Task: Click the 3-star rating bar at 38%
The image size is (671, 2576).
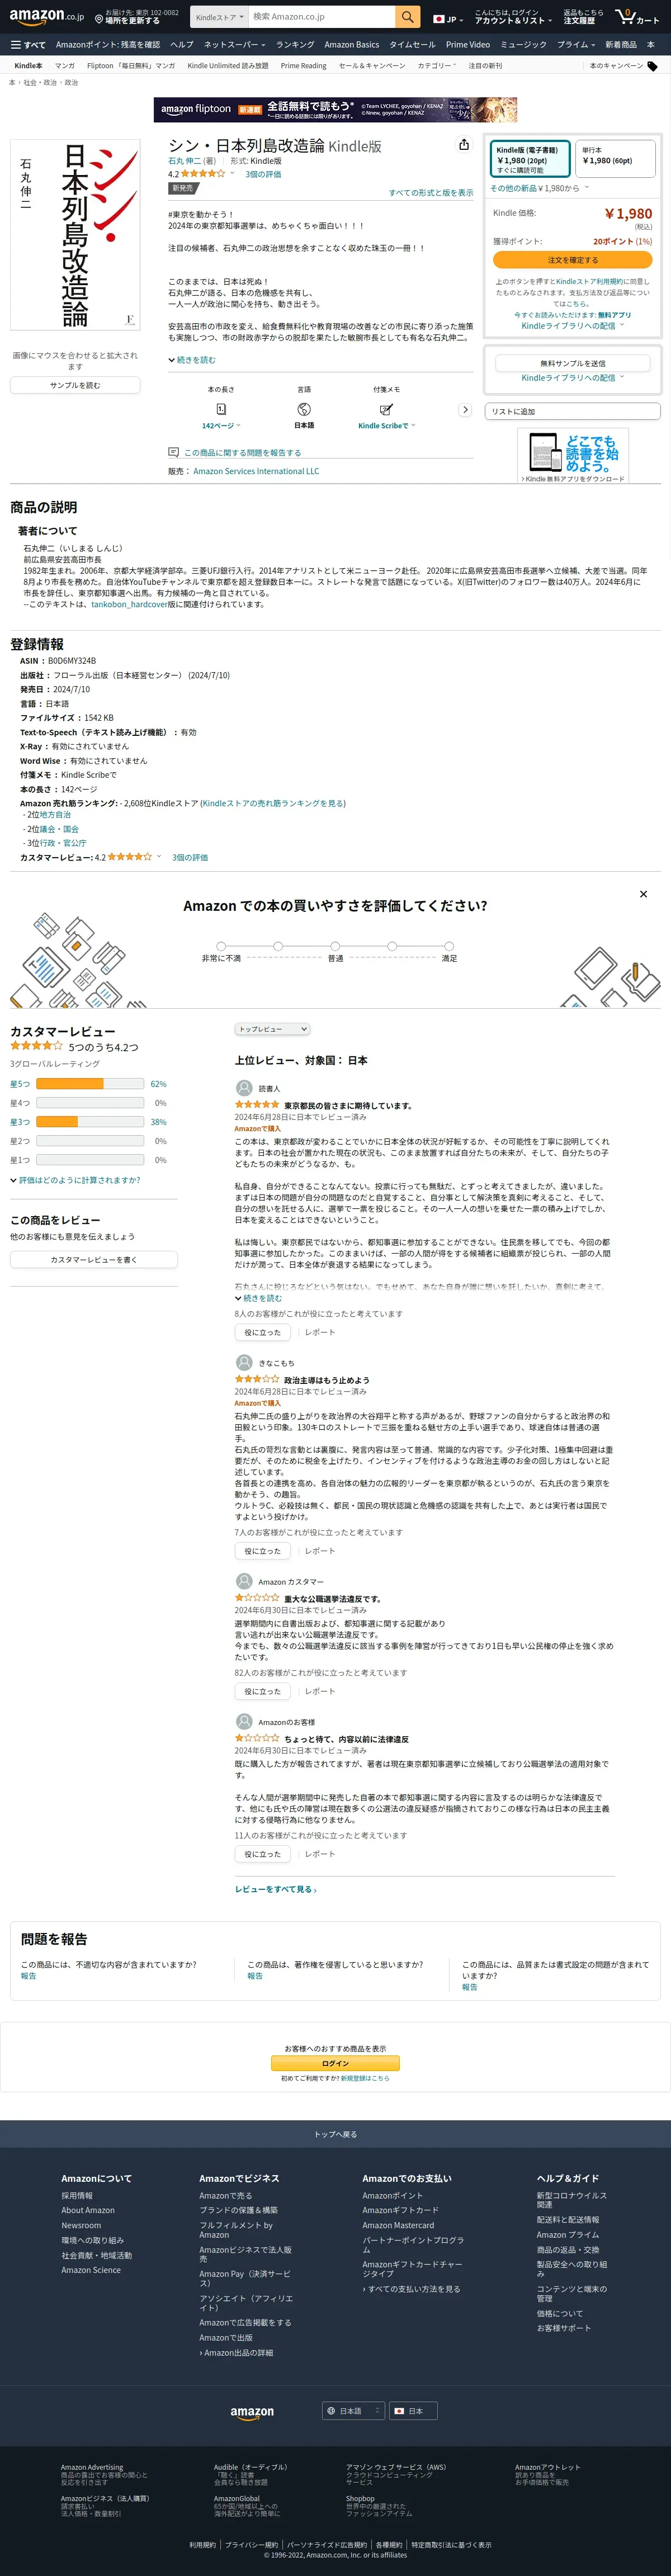Action: 90,1122
